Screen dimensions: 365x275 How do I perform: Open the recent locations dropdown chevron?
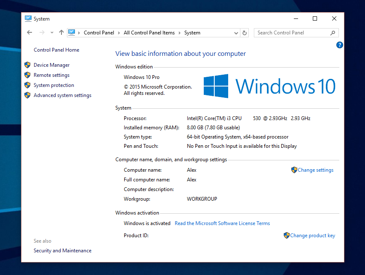coord(52,33)
